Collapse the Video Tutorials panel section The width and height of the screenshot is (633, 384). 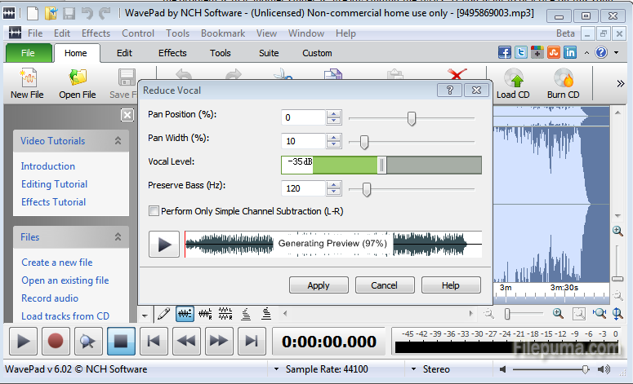tap(118, 141)
